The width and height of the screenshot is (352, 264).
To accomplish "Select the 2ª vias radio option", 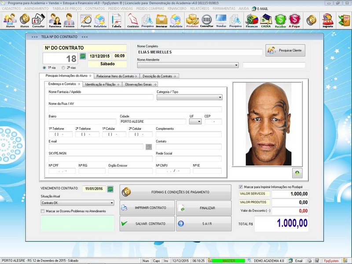I will [63, 68].
